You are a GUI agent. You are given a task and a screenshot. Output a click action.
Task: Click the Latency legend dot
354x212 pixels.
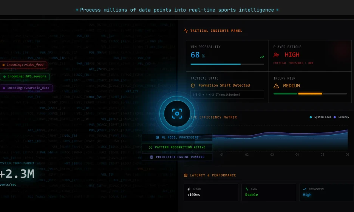335,117
